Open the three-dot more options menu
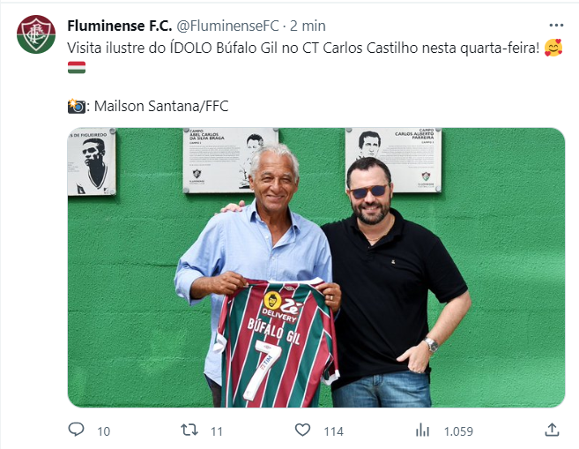 click(556, 26)
